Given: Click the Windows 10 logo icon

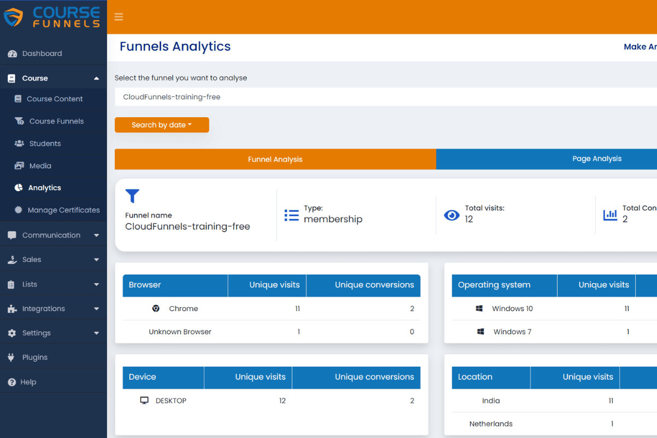Looking at the screenshot, I should 479,309.
